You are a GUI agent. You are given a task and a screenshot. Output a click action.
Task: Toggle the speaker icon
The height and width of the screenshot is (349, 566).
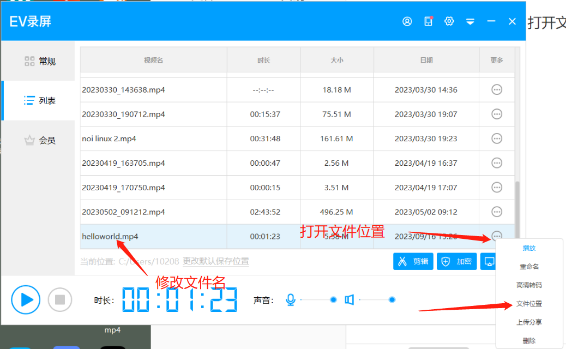pyautogui.click(x=349, y=299)
